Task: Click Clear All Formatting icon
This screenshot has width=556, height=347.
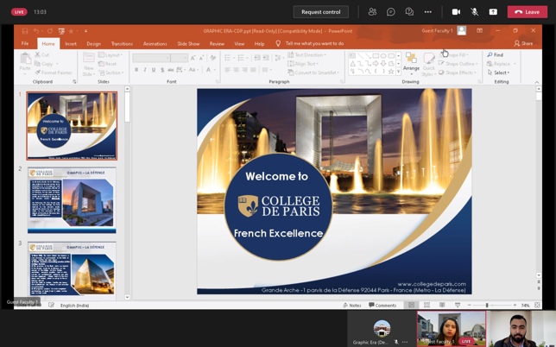Action: coord(213,58)
